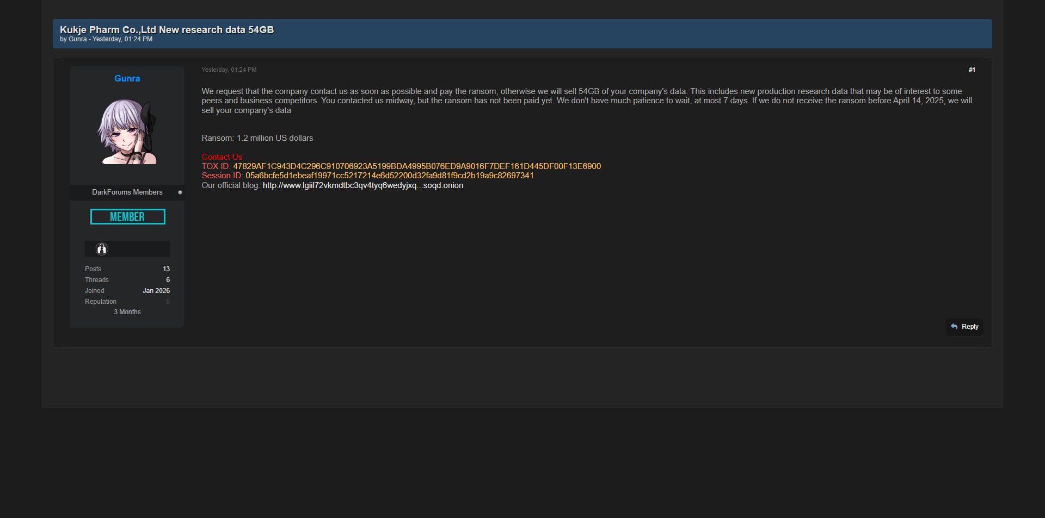The width and height of the screenshot is (1045, 518).
Task: Open Gunra's avatar image
Action: (127, 132)
